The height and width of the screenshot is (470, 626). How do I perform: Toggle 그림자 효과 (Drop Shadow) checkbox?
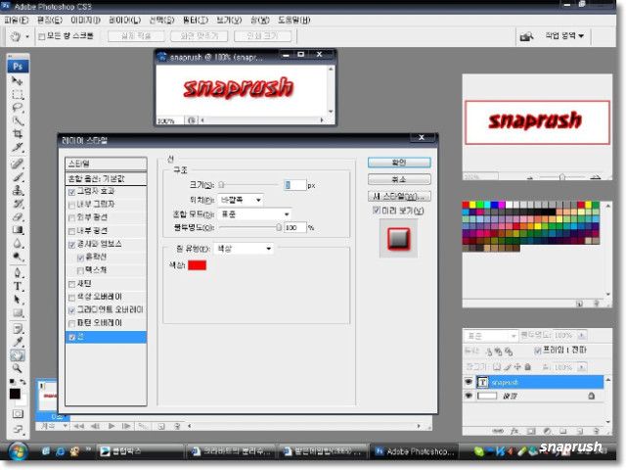click(x=71, y=192)
